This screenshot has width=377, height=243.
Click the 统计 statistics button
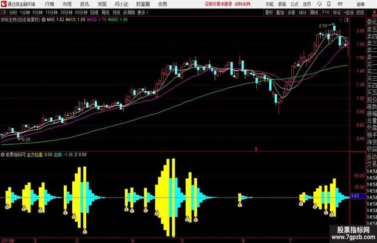pyautogui.click(x=303, y=12)
